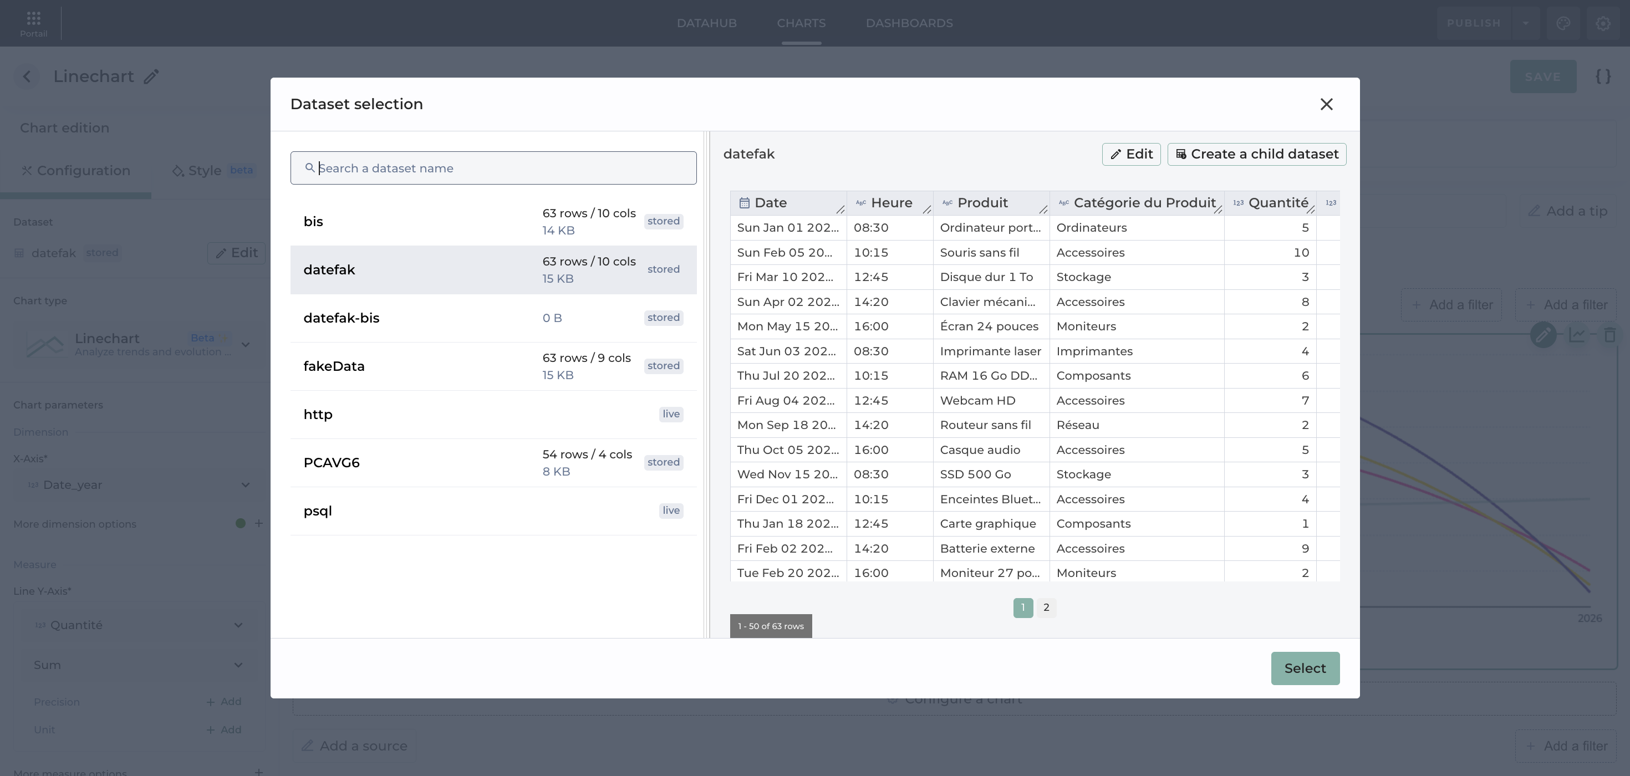Select the http live dataset
The image size is (1630, 776).
[x=493, y=414]
